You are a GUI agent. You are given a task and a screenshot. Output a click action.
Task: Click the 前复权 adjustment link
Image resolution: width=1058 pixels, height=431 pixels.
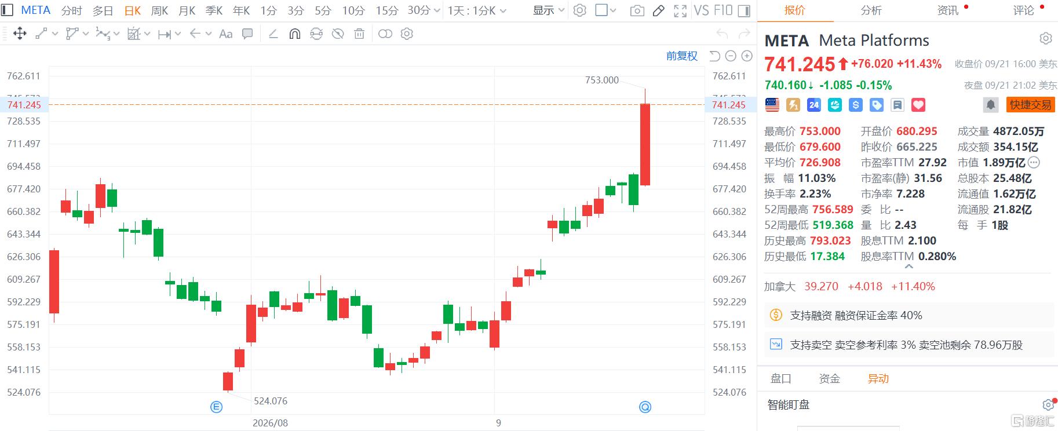coord(682,56)
